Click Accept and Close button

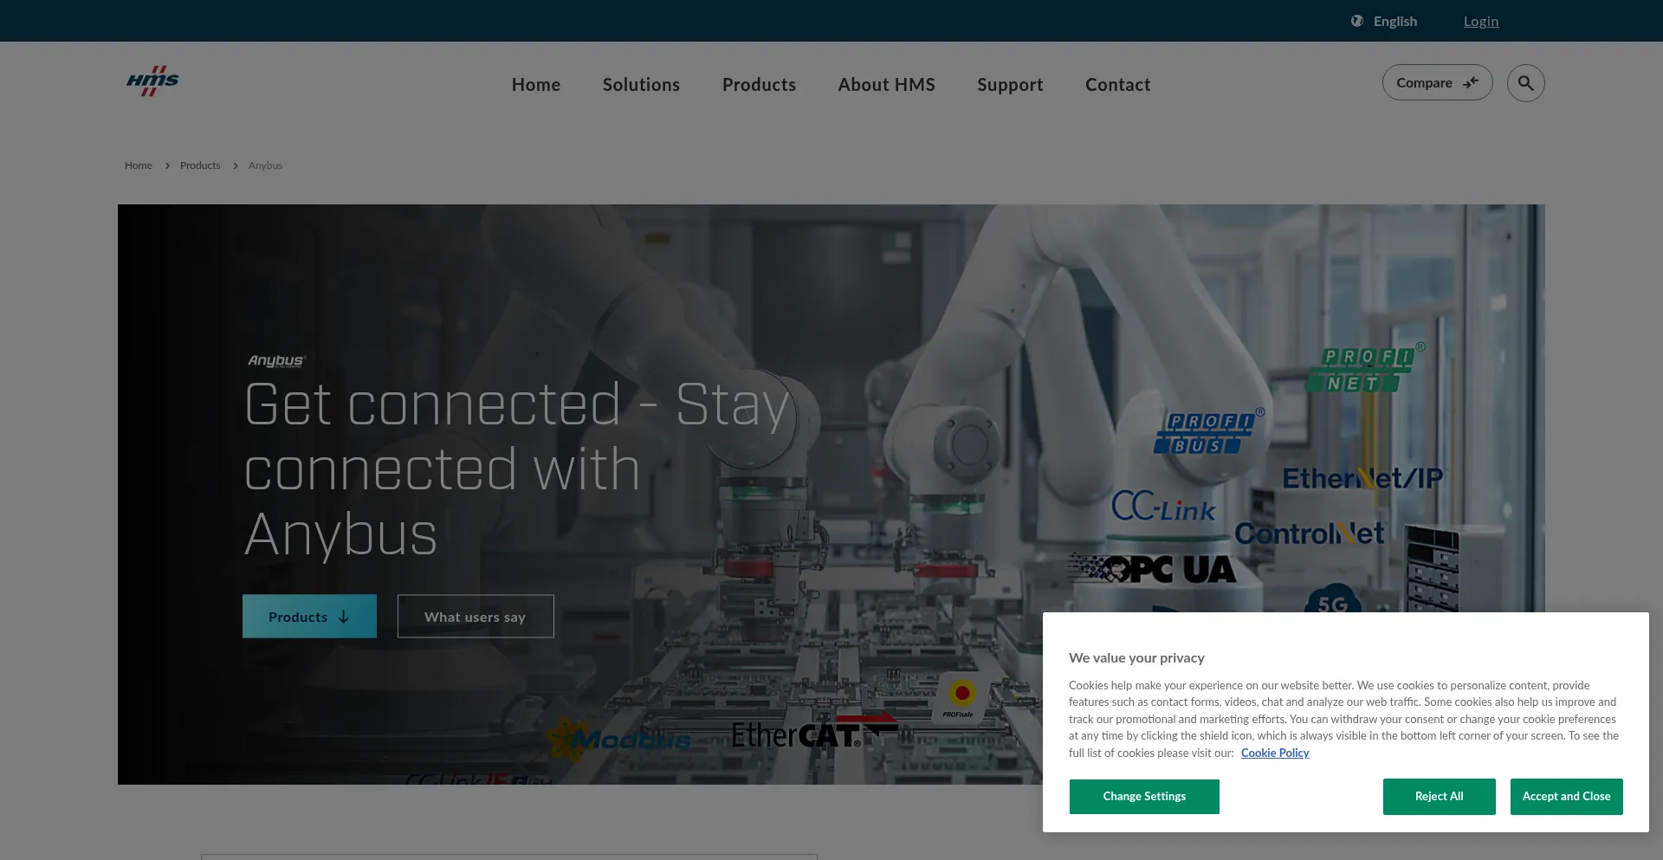pyautogui.click(x=1566, y=796)
